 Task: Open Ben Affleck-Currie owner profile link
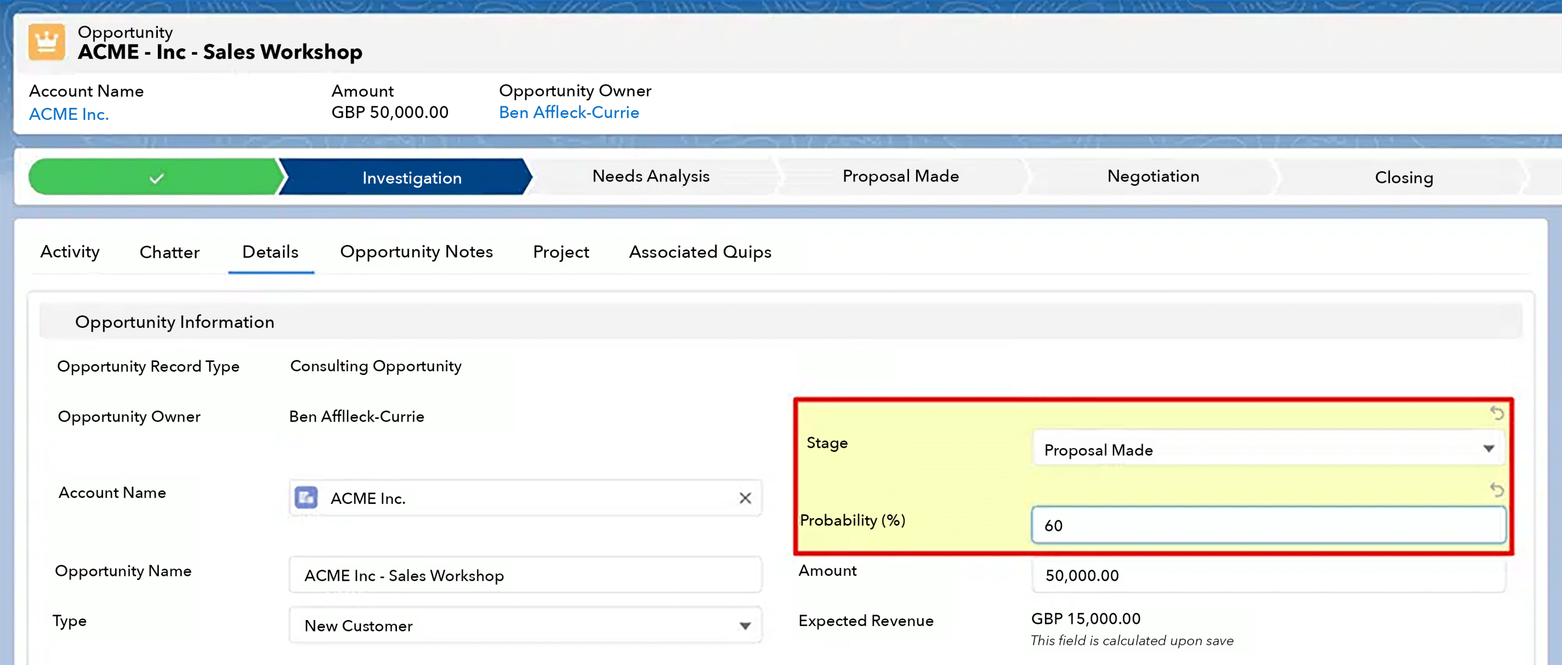(x=568, y=113)
